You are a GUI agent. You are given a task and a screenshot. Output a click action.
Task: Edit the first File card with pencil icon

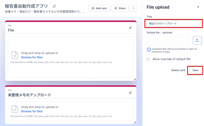[130, 28]
